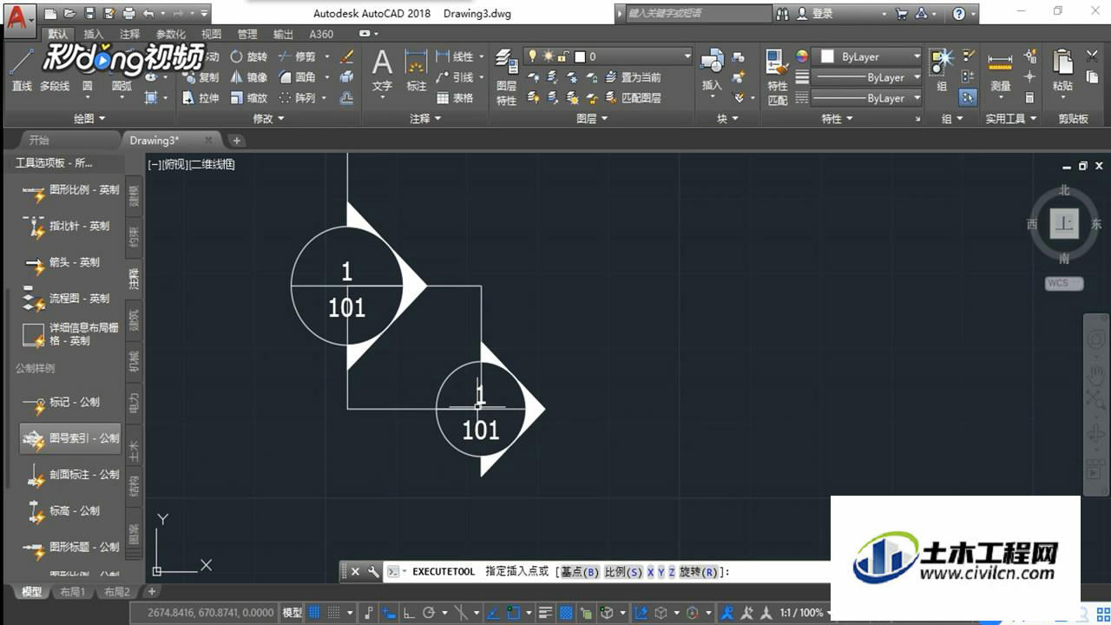
Task: Switch to the 布局1 layout tab
Action: tap(72, 592)
